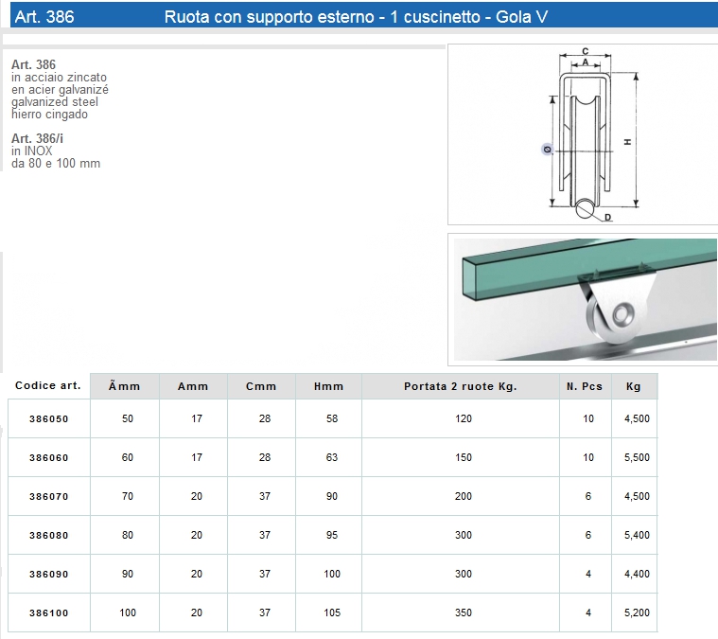Viewport: 718px width, 639px height.
Task: Click the bold 'Art. 386/i' INOX variant label
Action: pos(38,138)
